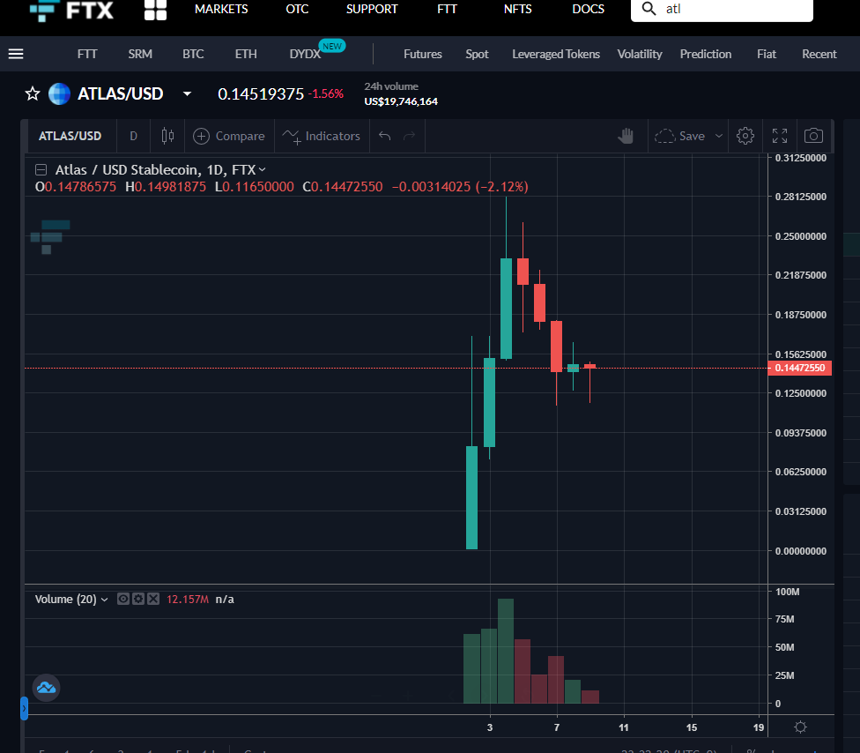Click the search field containing 'atl'
Screen dimensions: 860x753
pos(722,10)
